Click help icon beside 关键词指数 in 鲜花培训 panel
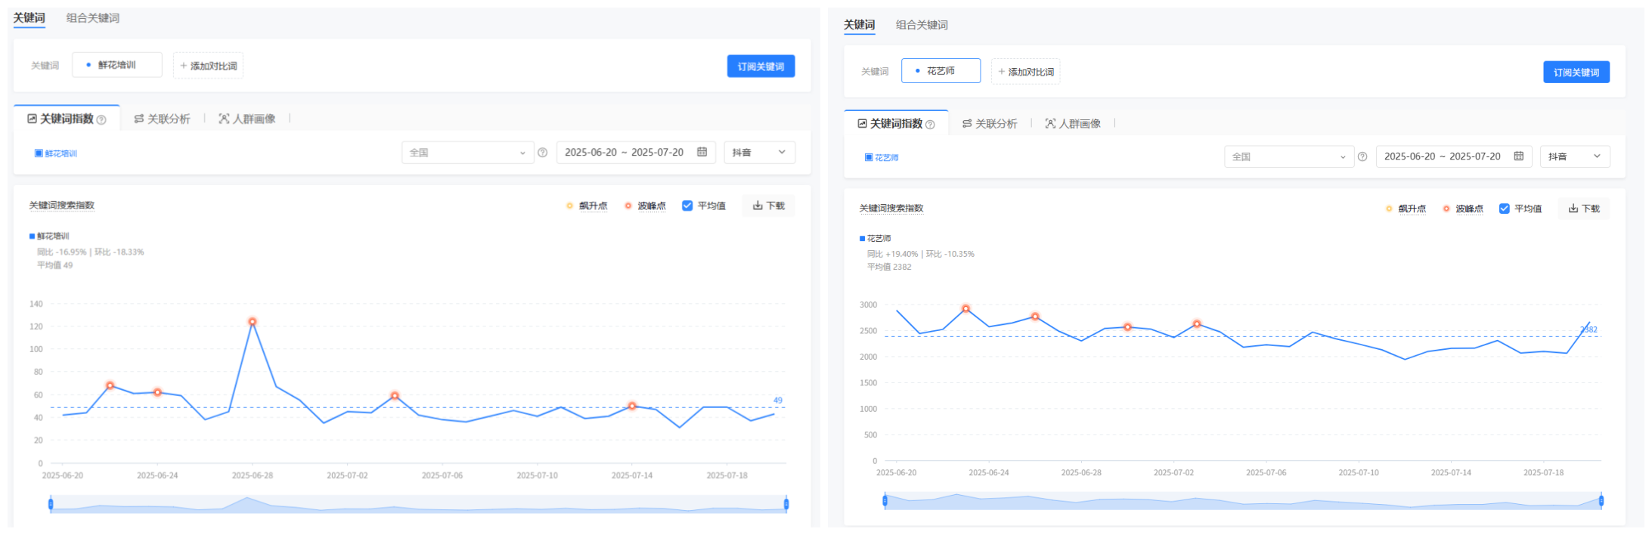The width and height of the screenshot is (1652, 535). 101,120
